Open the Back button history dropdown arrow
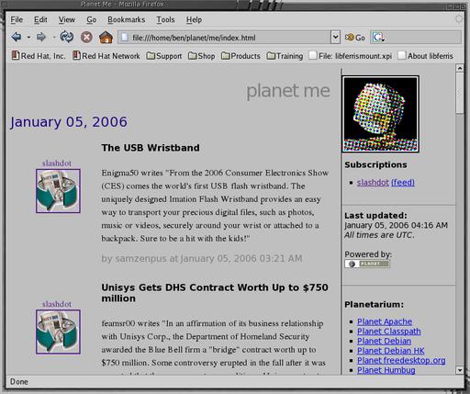The width and height of the screenshot is (470, 394). tap(28, 38)
